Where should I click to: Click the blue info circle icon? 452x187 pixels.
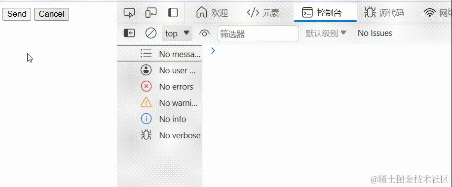coord(146,119)
